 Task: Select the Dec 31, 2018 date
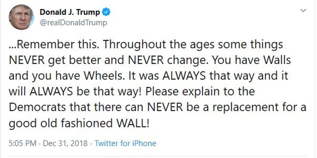pos(66,143)
